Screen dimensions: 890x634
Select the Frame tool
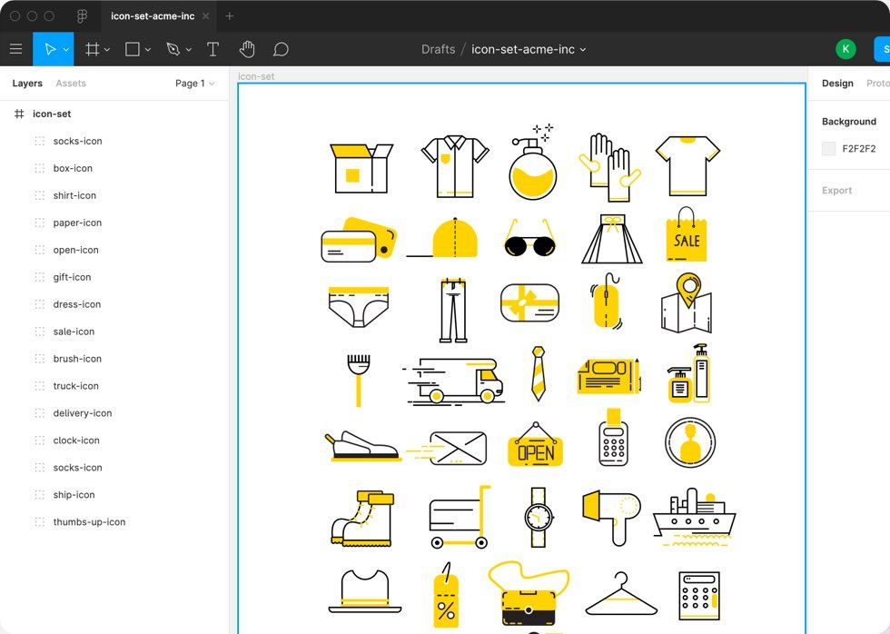coord(92,49)
